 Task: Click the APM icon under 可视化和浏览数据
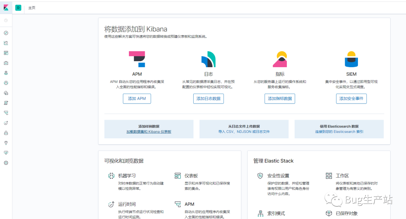[177, 204]
